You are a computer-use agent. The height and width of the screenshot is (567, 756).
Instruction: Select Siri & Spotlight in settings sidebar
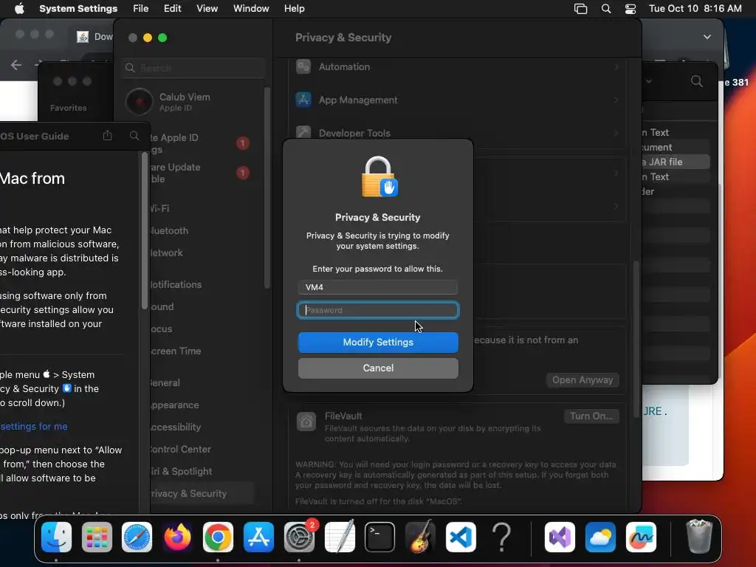click(181, 472)
